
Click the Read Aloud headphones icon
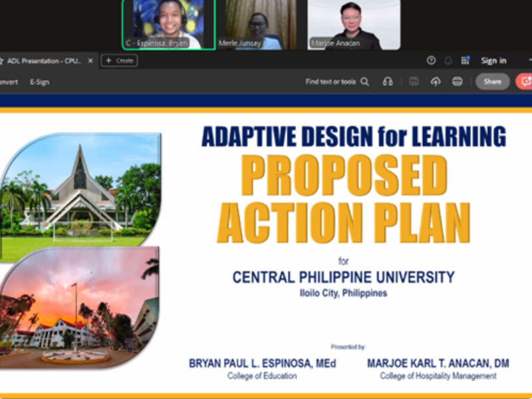(388, 82)
